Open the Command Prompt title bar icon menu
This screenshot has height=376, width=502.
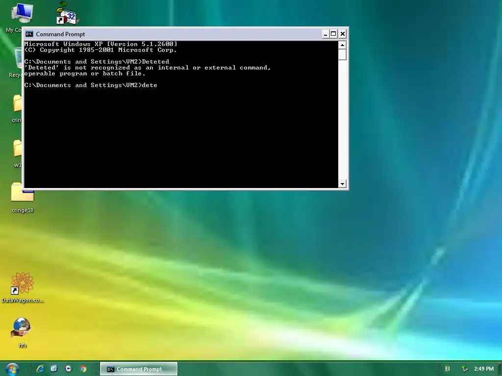[x=29, y=34]
